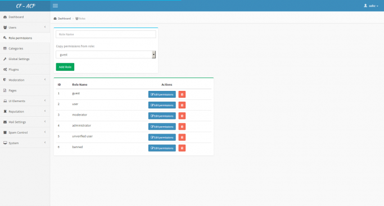Open Global Settings sidebar item

pyautogui.click(x=25, y=59)
